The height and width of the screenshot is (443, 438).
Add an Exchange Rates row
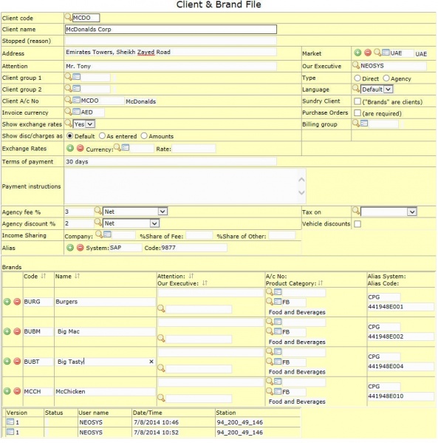[70, 148]
